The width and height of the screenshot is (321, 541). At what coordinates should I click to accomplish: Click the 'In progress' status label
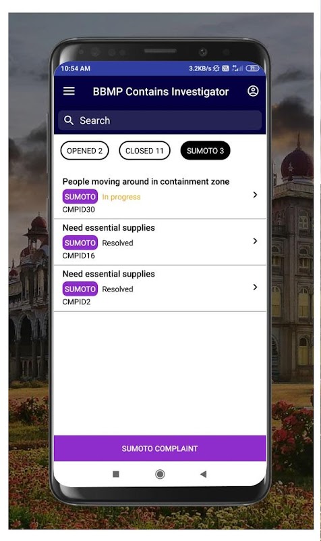point(121,197)
